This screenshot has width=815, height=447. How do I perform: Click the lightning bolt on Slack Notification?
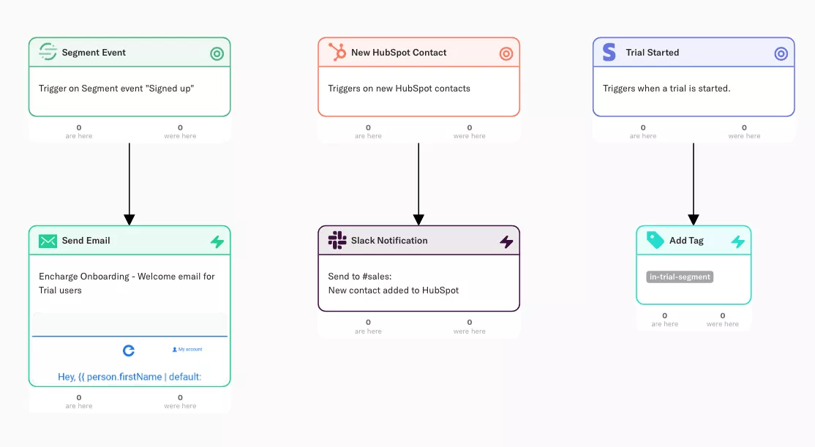click(x=507, y=240)
